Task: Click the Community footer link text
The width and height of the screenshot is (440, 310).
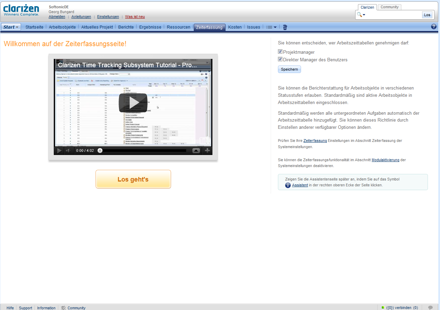Action: (77, 308)
